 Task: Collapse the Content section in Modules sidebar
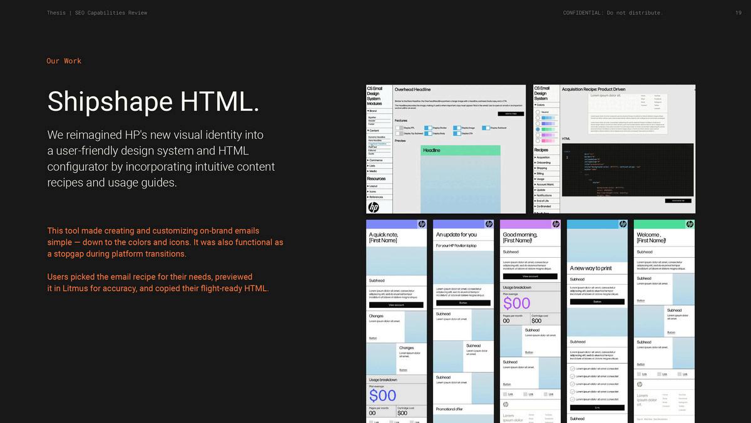coord(379,131)
